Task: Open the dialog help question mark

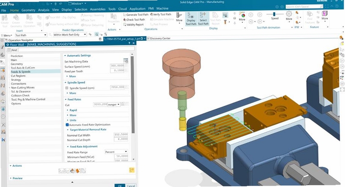Action: pyautogui.click(x=129, y=43)
